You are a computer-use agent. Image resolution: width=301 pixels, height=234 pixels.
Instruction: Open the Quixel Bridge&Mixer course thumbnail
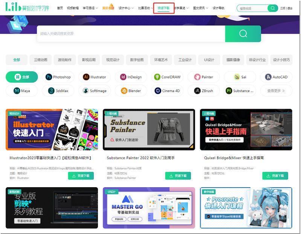(246, 129)
